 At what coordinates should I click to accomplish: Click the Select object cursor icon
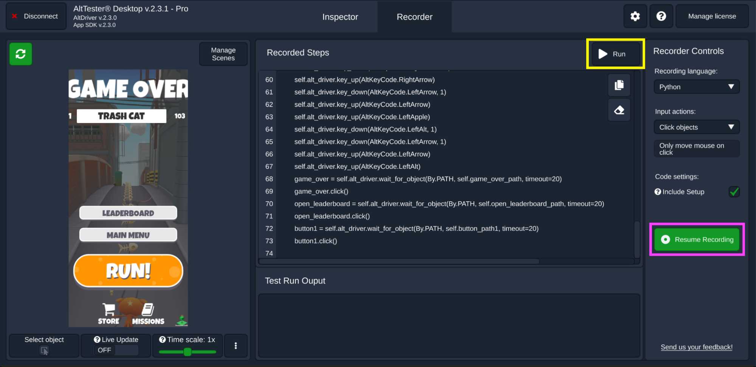[44, 351]
